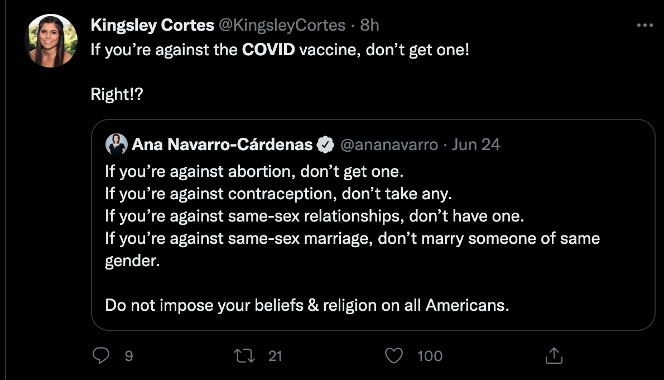Click Ana Navarro-Cárdenas small avatar

[x=117, y=145]
